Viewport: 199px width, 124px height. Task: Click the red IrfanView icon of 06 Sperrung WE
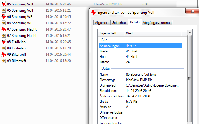pos(4,17)
